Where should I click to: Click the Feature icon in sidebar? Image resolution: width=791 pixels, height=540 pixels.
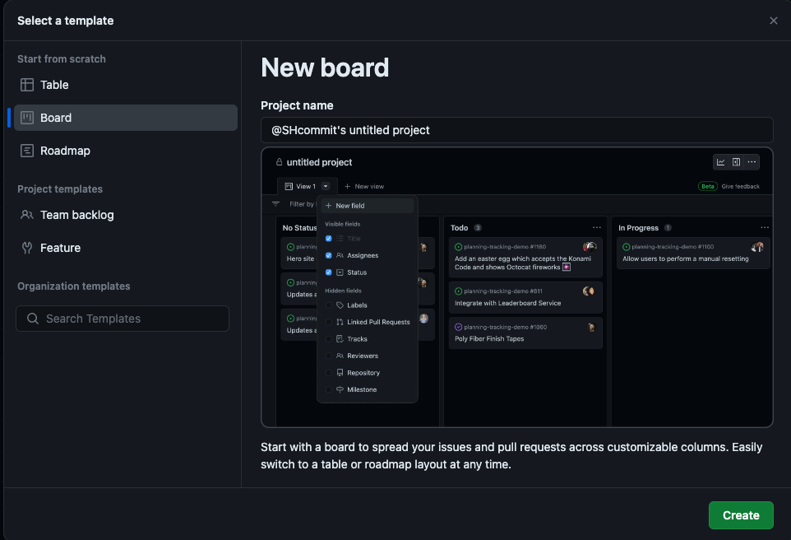(x=27, y=248)
